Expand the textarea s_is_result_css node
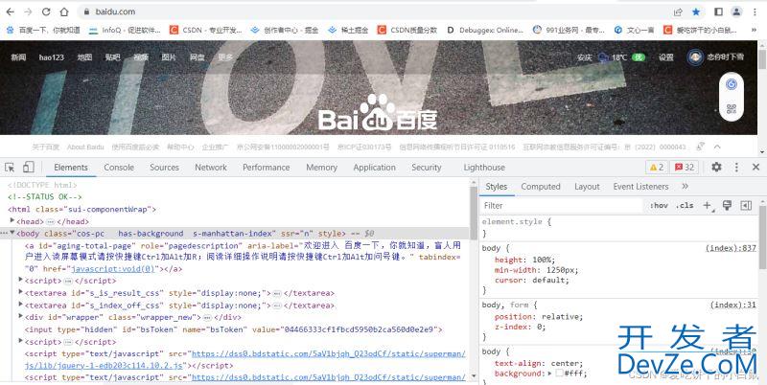The width and height of the screenshot is (767, 385). click(x=20, y=292)
